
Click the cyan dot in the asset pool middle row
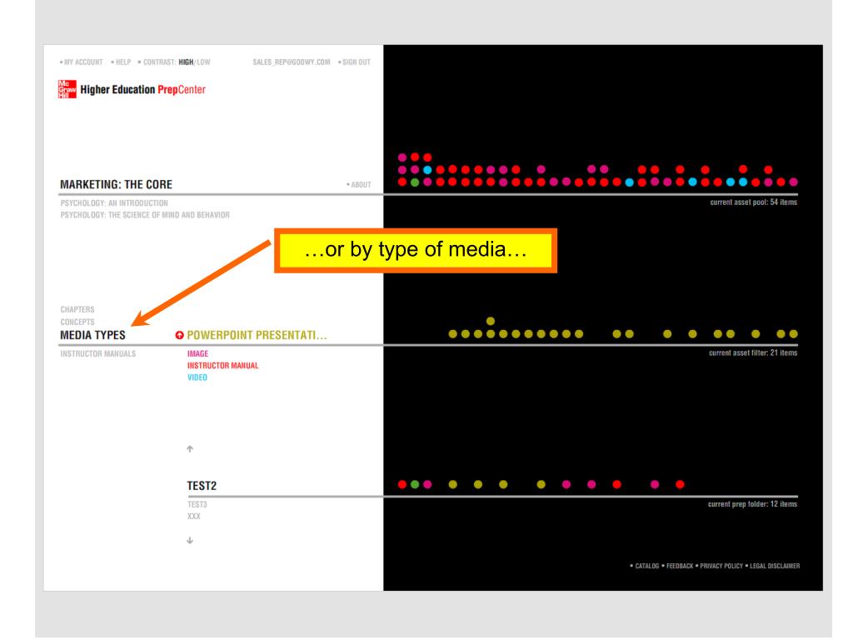[x=427, y=170]
